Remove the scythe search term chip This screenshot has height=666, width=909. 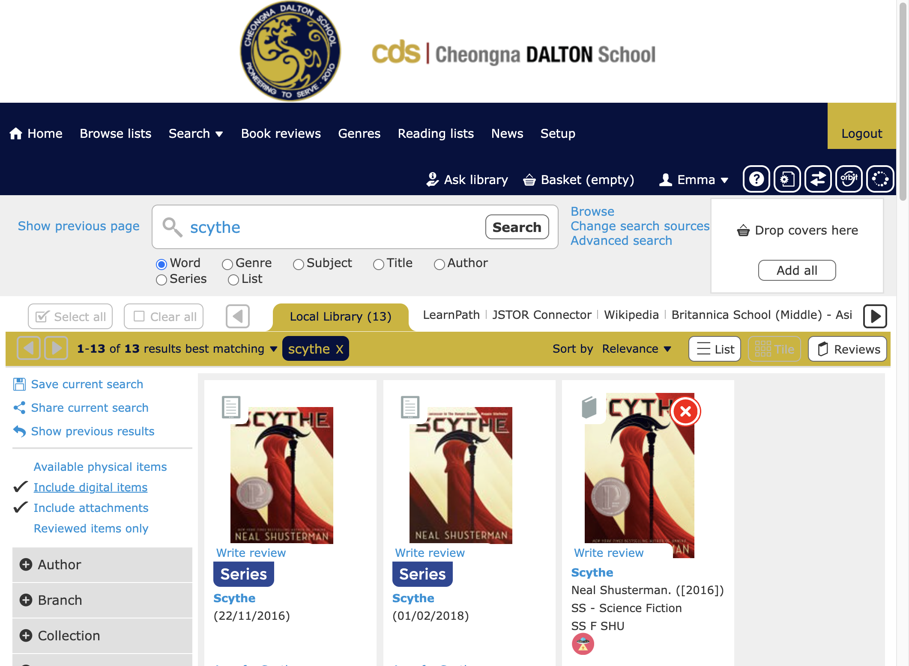(x=340, y=349)
